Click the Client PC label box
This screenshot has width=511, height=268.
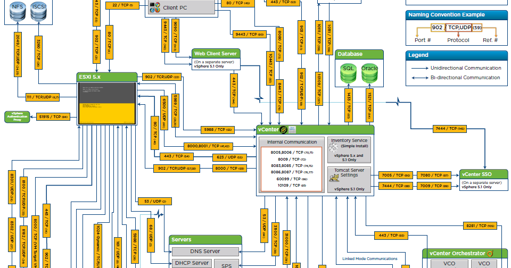click(x=182, y=7)
